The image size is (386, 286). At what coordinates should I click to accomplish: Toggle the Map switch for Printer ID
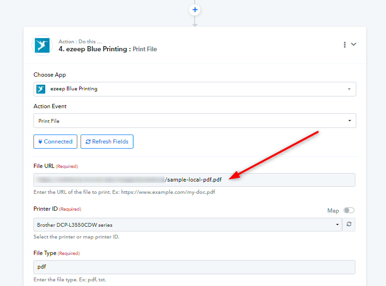tap(349, 211)
